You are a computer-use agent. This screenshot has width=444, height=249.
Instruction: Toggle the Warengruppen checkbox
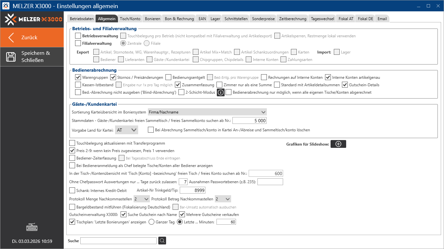(78, 77)
